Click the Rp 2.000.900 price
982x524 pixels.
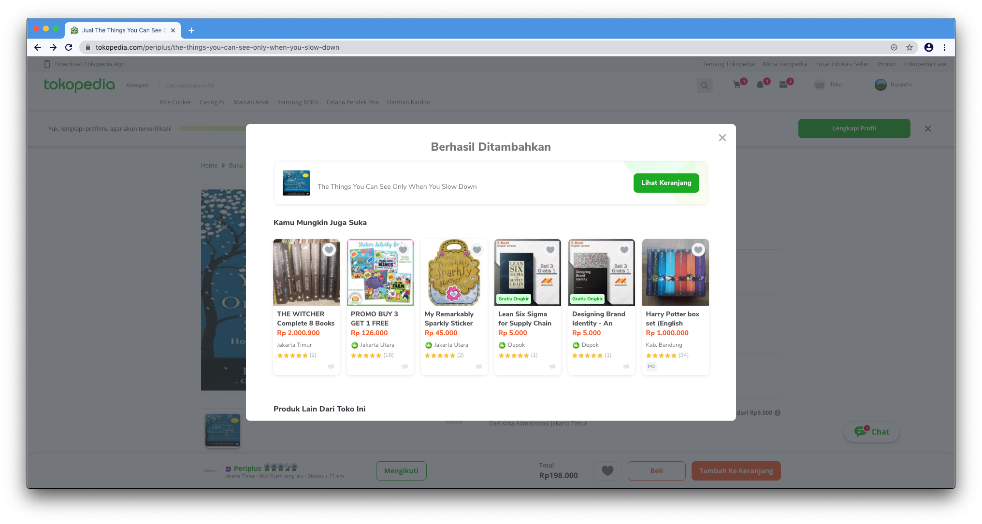coord(298,333)
